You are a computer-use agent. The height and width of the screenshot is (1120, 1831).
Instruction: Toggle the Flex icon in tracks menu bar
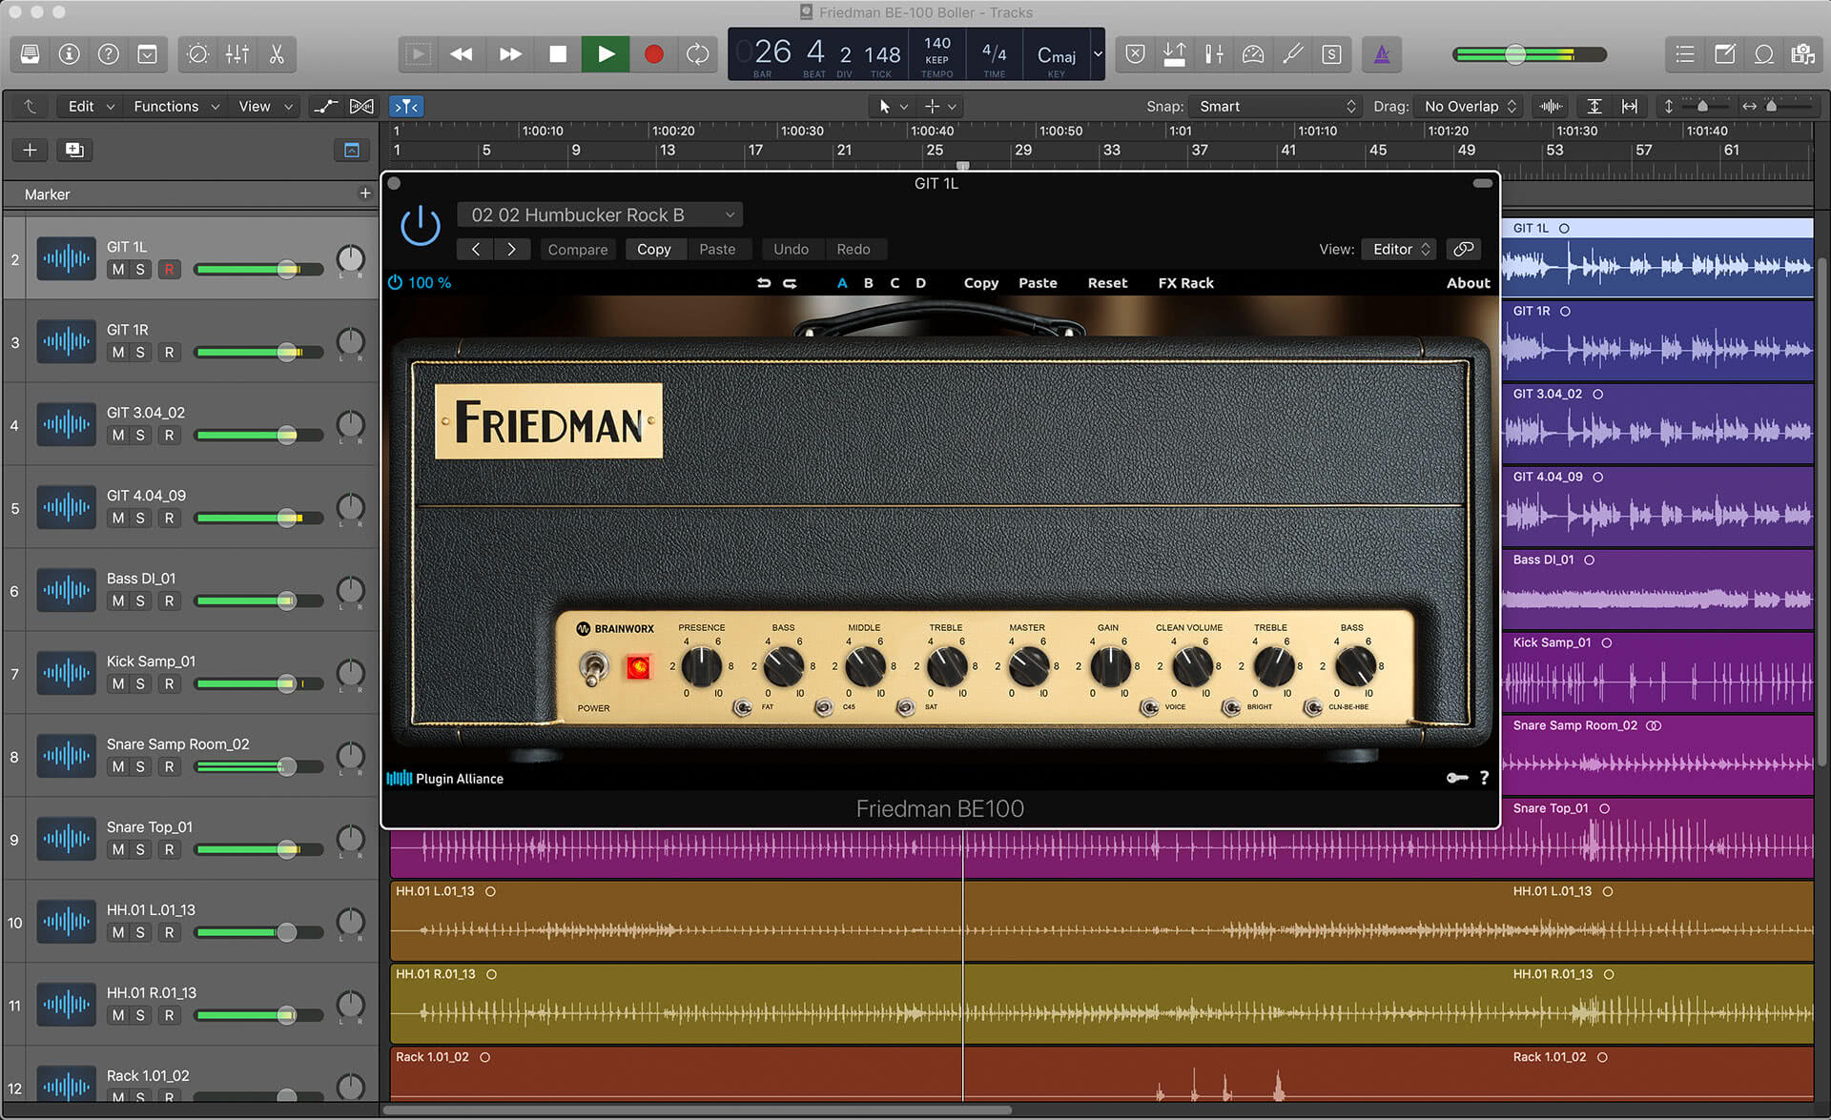click(362, 107)
